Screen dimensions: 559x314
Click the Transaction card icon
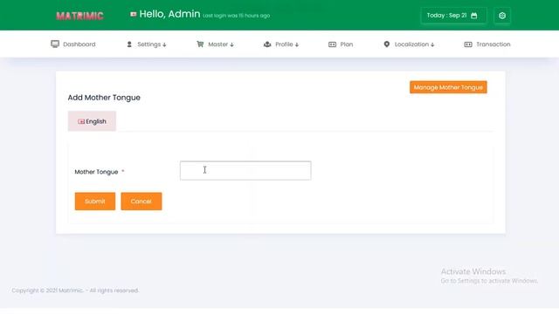[x=468, y=44]
